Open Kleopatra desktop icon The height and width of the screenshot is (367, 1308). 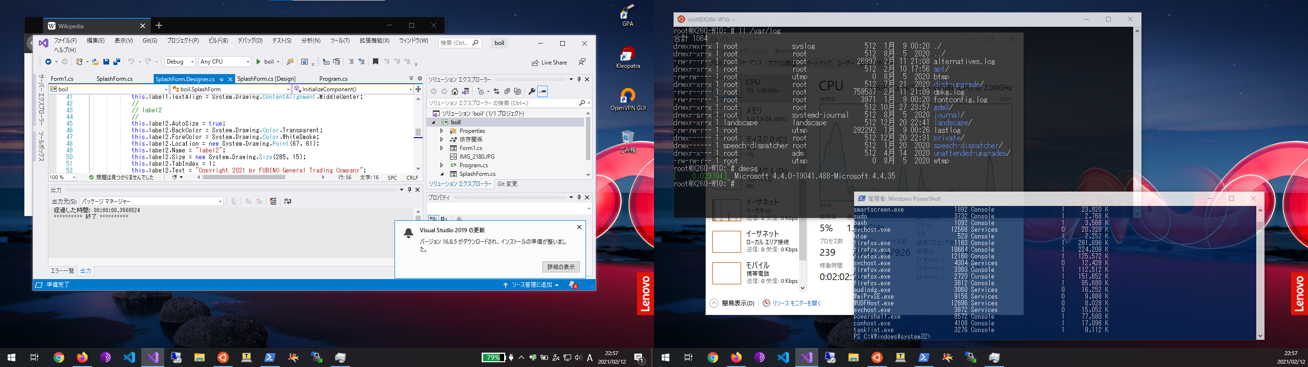(628, 58)
